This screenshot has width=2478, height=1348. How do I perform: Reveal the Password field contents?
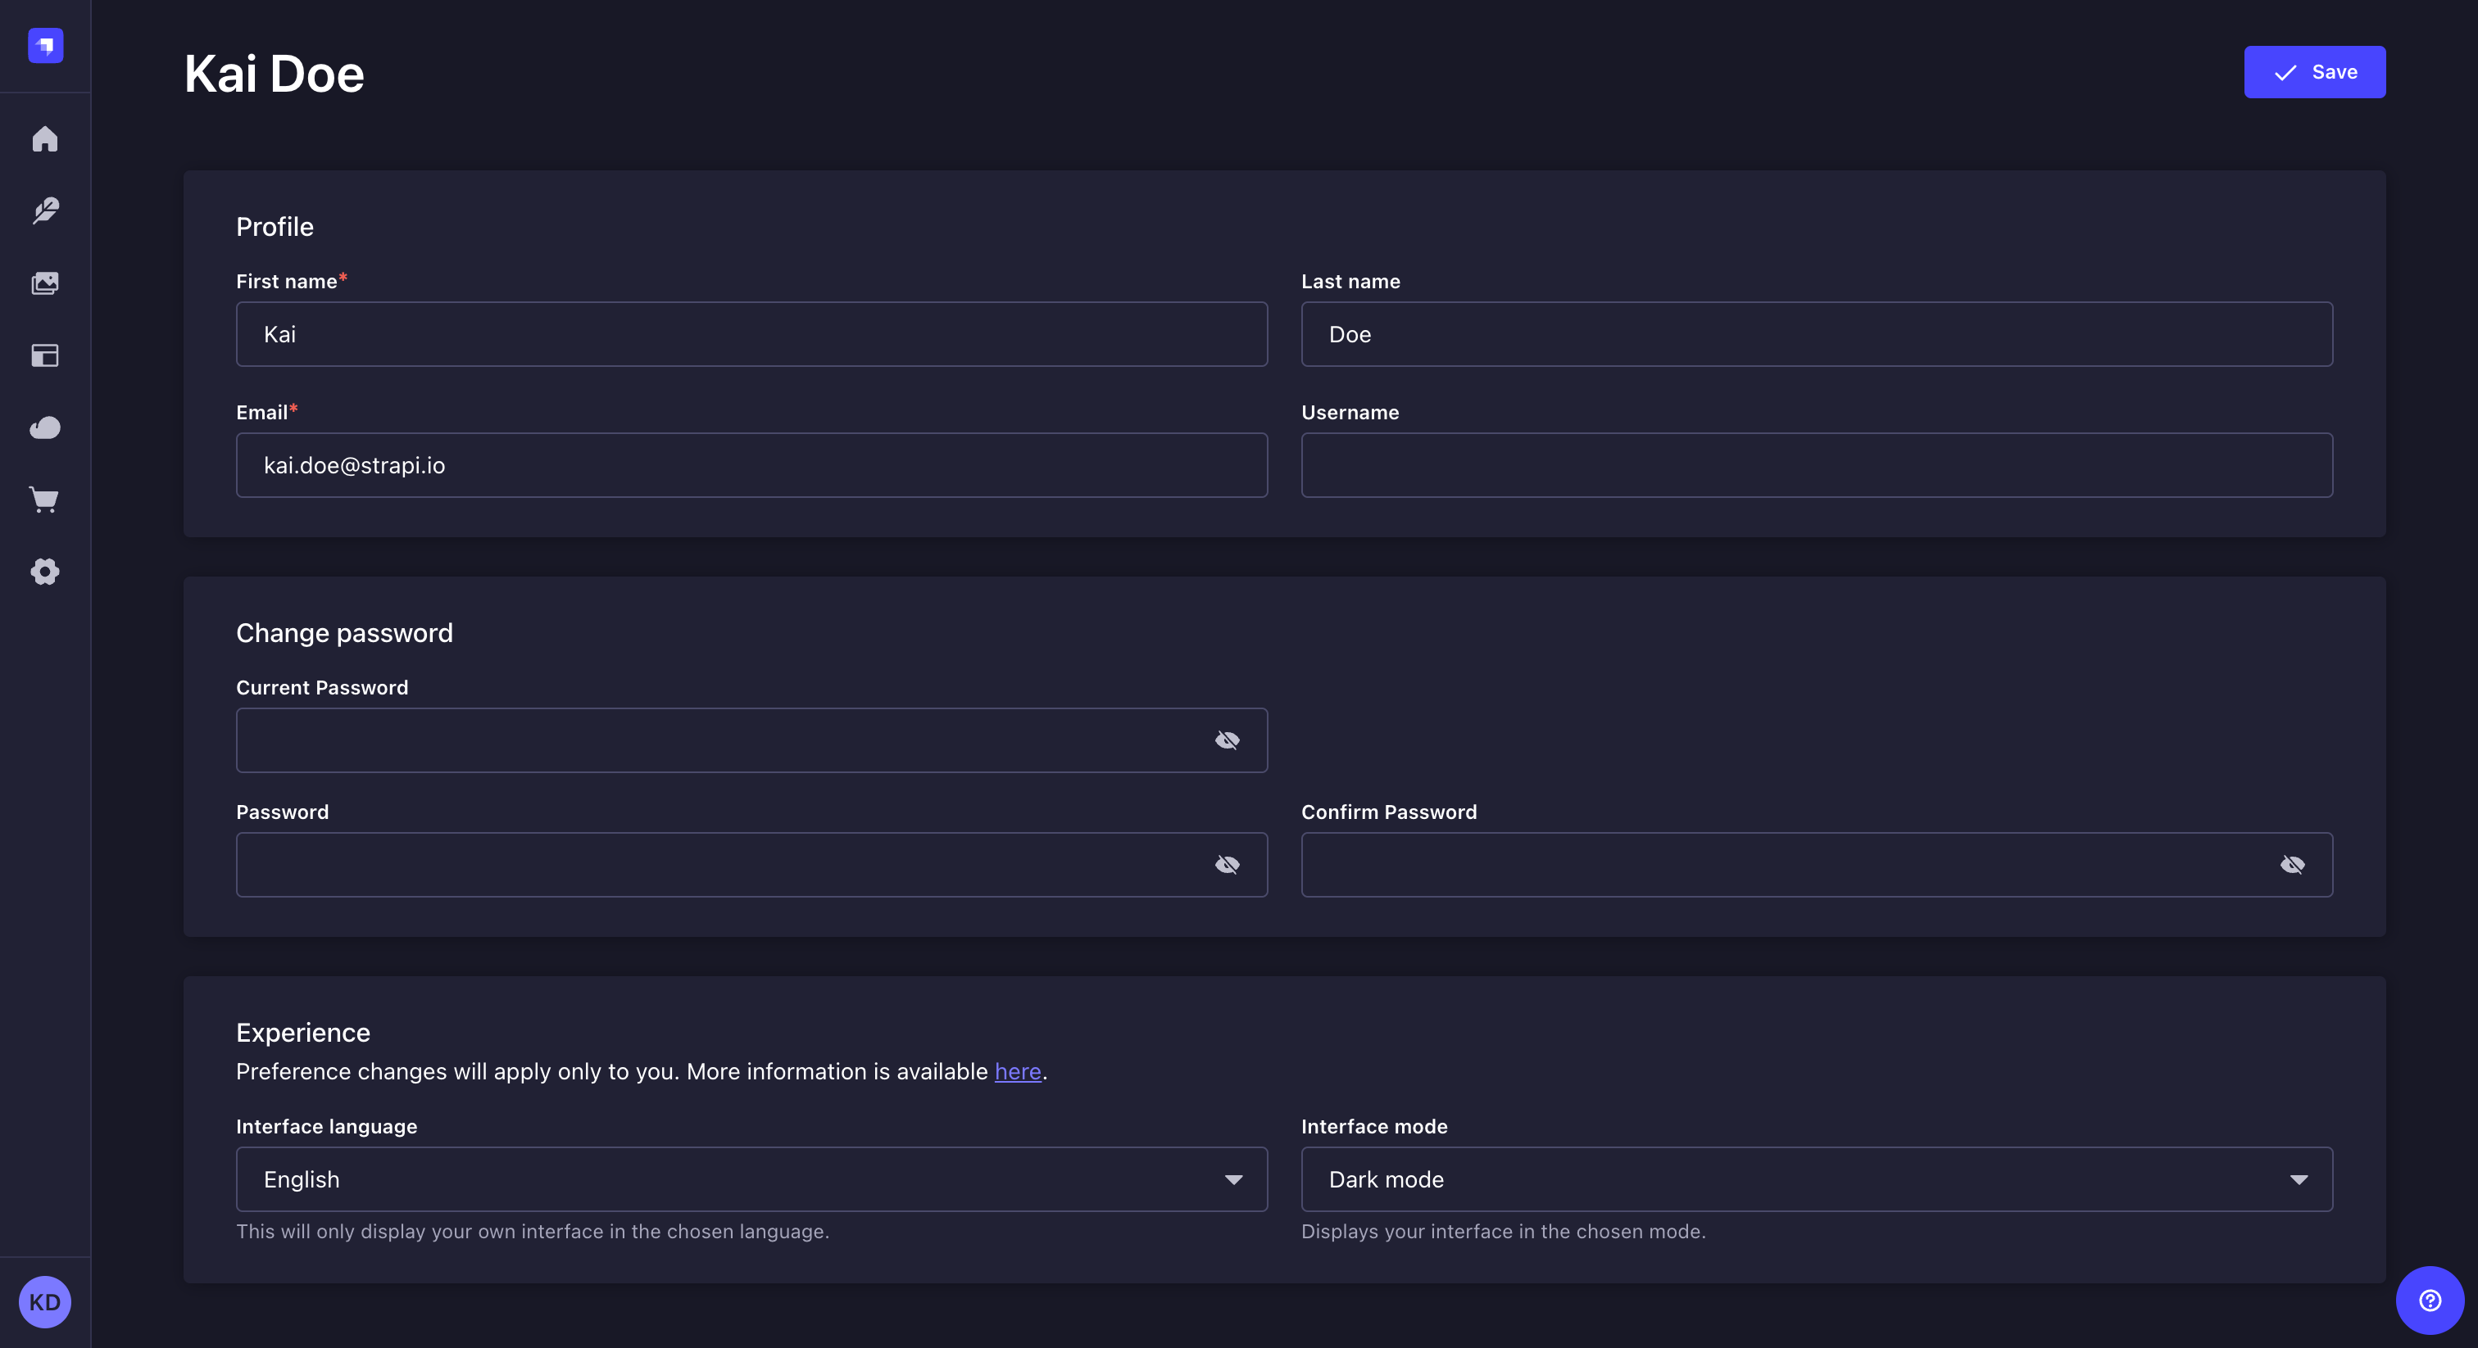point(1228,864)
